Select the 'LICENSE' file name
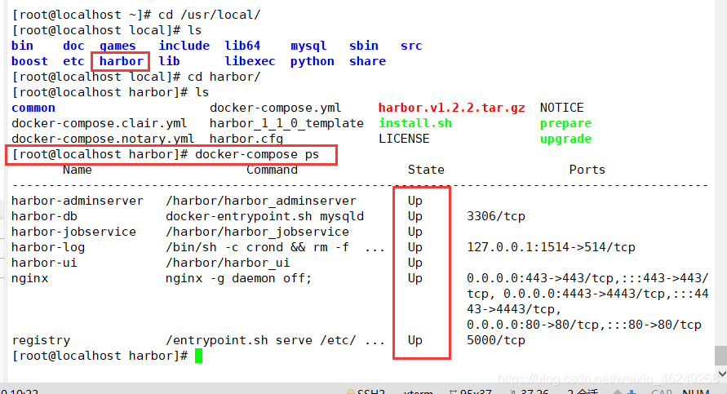727x394 pixels. pyautogui.click(x=404, y=139)
